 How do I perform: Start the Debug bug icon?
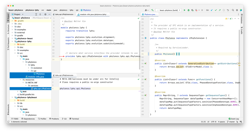[x=188, y=10]
